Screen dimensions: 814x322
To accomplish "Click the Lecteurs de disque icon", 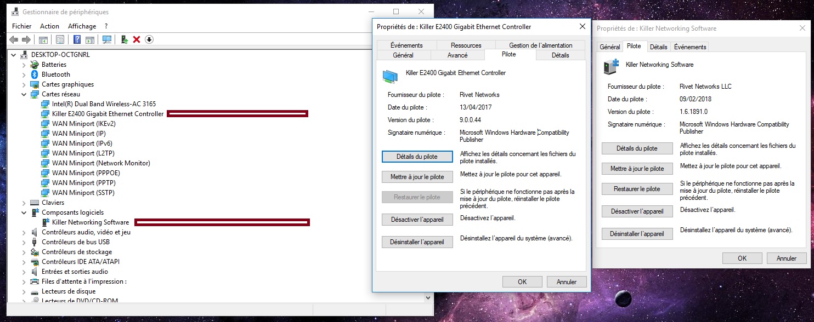I will click(x=35, y=291).
